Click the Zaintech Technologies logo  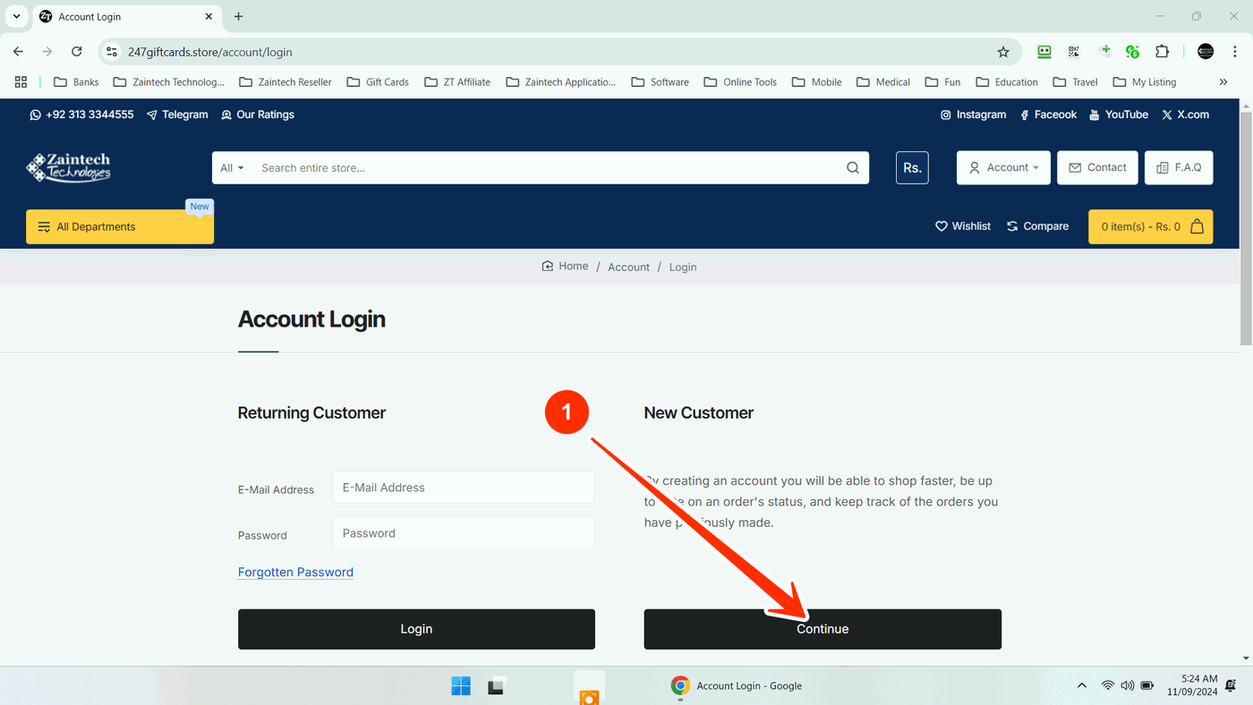(68, 167)
